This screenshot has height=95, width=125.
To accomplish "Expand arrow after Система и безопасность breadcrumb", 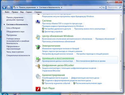I will pos(62,7).
